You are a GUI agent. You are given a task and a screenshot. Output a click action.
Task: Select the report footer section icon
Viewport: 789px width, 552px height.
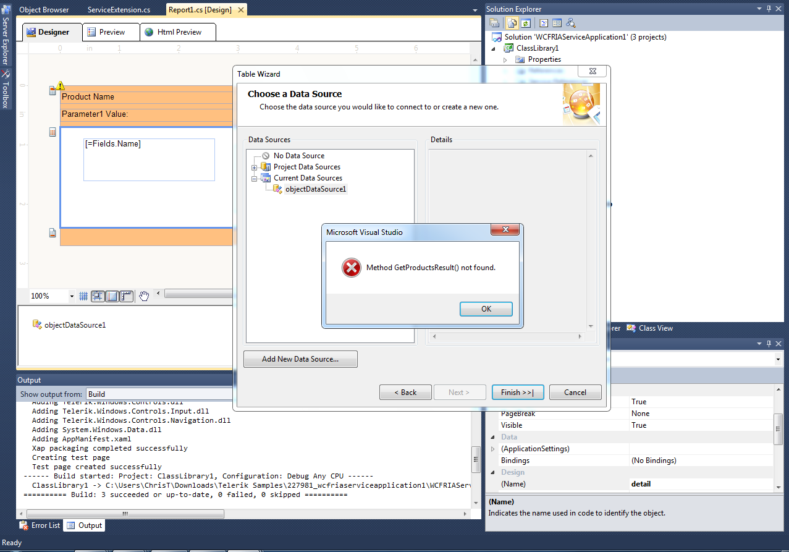53,233
